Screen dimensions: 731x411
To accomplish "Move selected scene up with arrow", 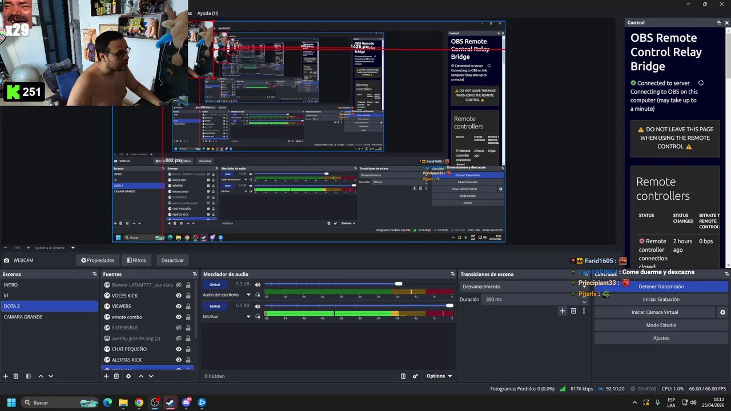I will coord(41,376).
